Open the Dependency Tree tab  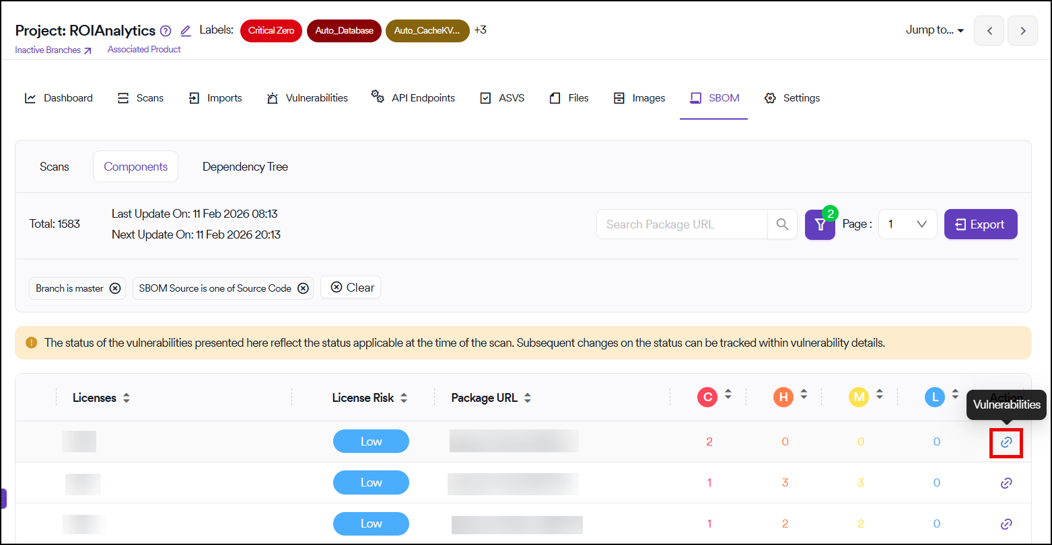245,167
